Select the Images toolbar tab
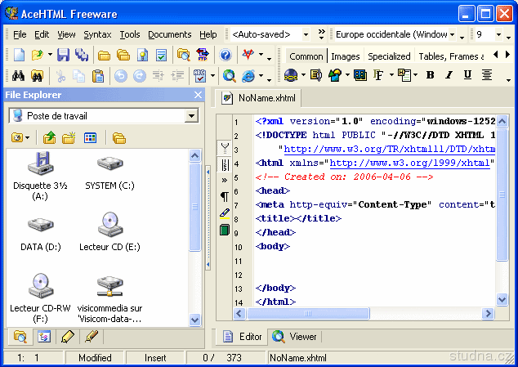The height and width of the screenshot is (367, 518). [x=345, y=56]
